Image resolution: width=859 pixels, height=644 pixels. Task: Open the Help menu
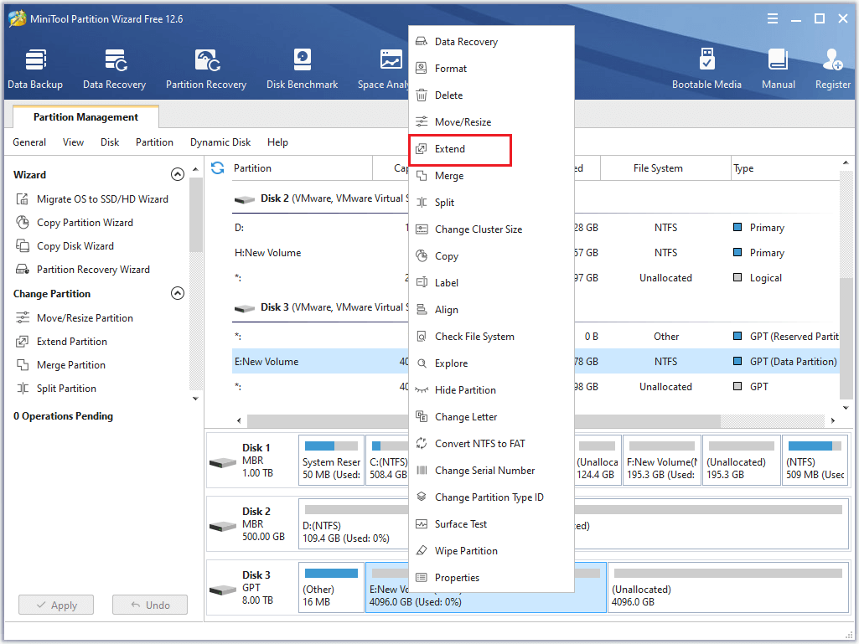(x=277, y=142)
